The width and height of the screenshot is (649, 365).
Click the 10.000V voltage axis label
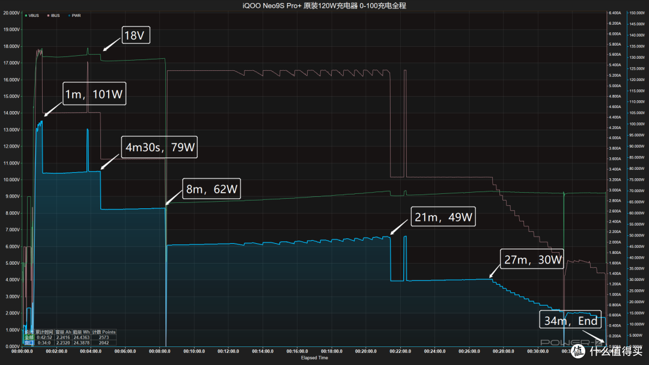11,180
